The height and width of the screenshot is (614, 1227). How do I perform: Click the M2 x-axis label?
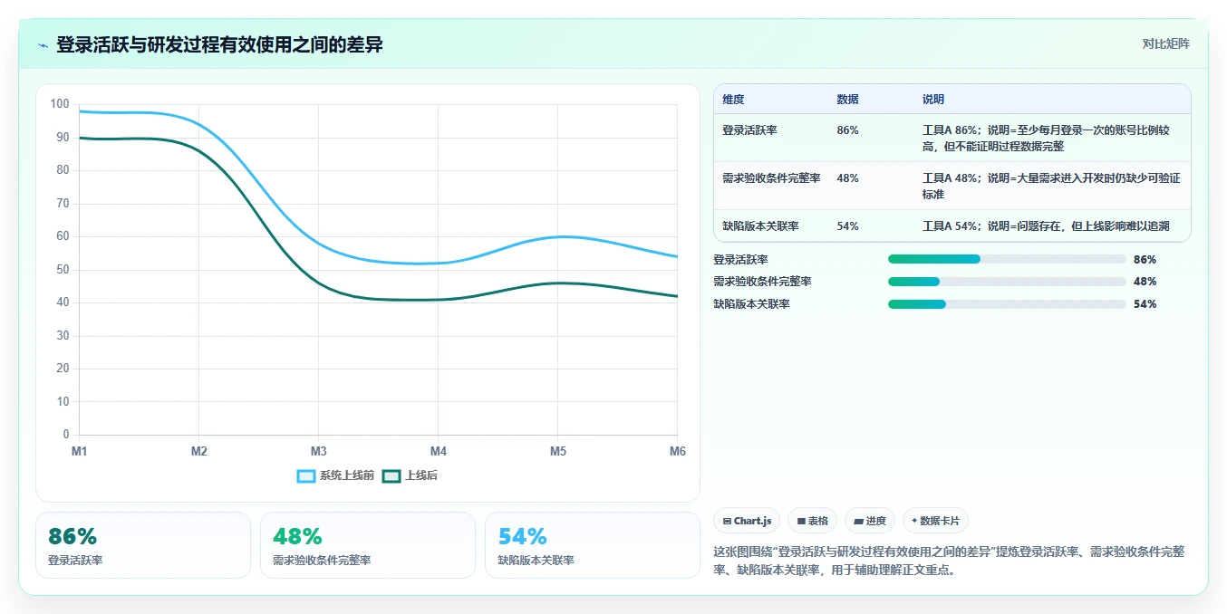pyautogui.click(x=198, y=451)
